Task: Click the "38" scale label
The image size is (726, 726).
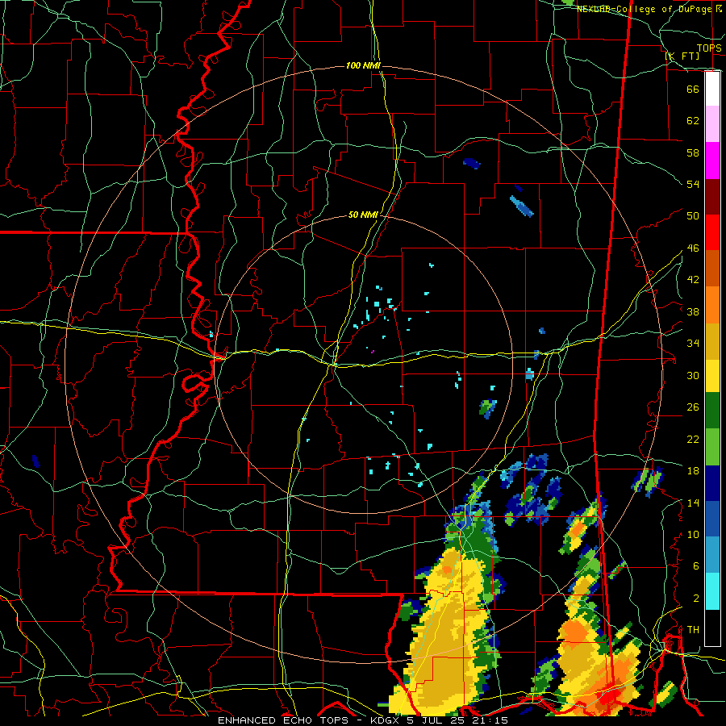Action: point(693,311)
